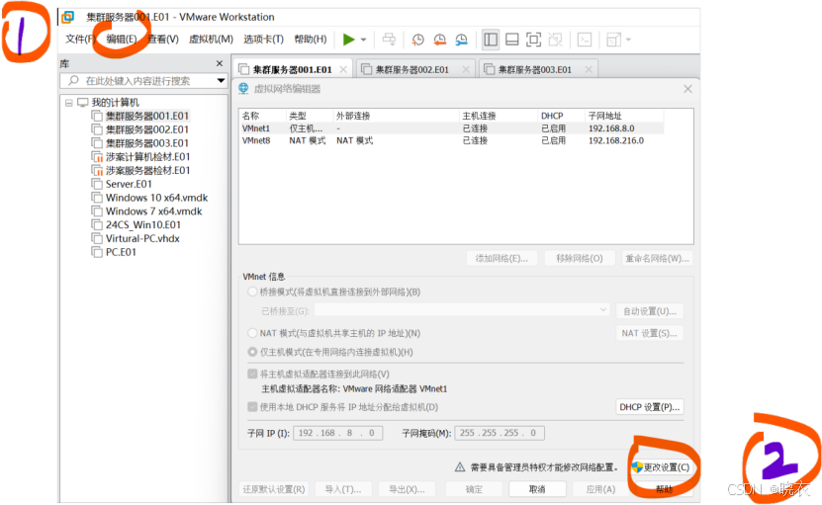
Task: Toggle 将主机虚拟适配器连接到此网络 checkbox
Action: coord(252,374)
